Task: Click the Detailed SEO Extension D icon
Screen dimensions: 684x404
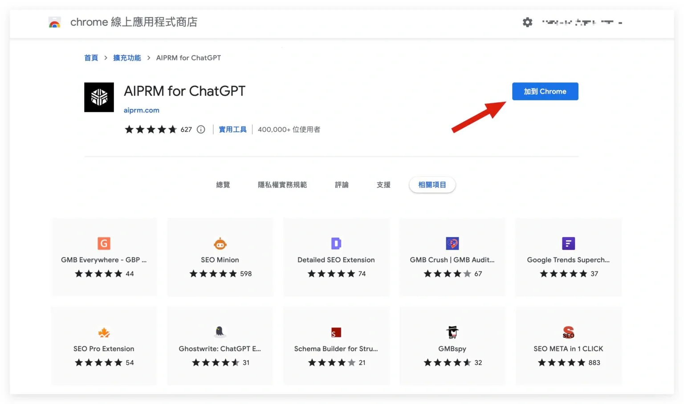Action: (336, 243)
